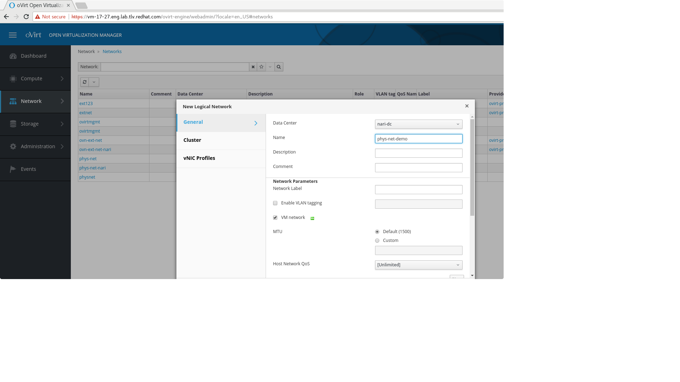The image size is (680, 382).
Task: Open the Host Network QoS dropdown
Action: (x=418, y=265)
